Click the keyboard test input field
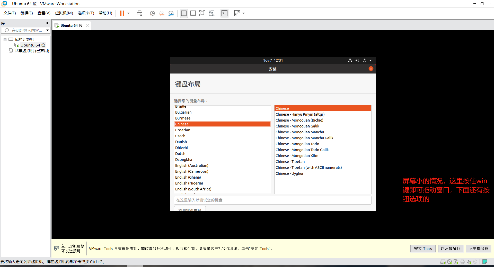The width and height of the screenshot is (494, 267). pyautogui.click(x=272, y=200)
